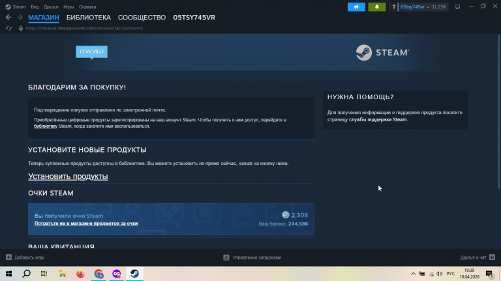Click the СПАСИБО step tab
The height and width of the screenshot is (281, 501).
click(x=92, y=52)
